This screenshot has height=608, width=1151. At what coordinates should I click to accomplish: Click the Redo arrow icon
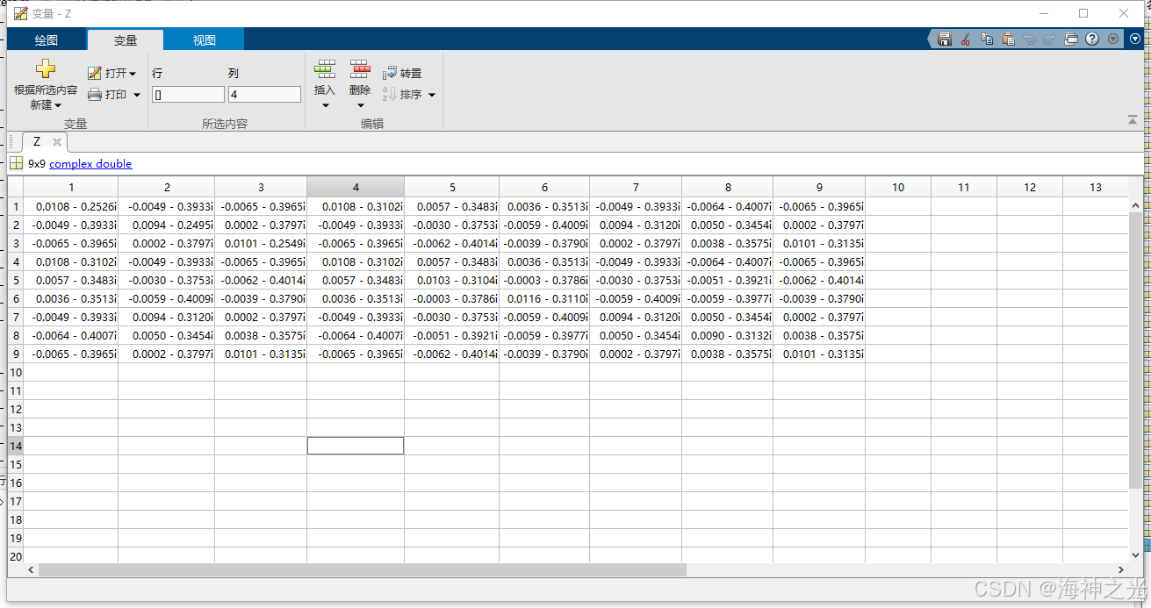point(1050,39)
